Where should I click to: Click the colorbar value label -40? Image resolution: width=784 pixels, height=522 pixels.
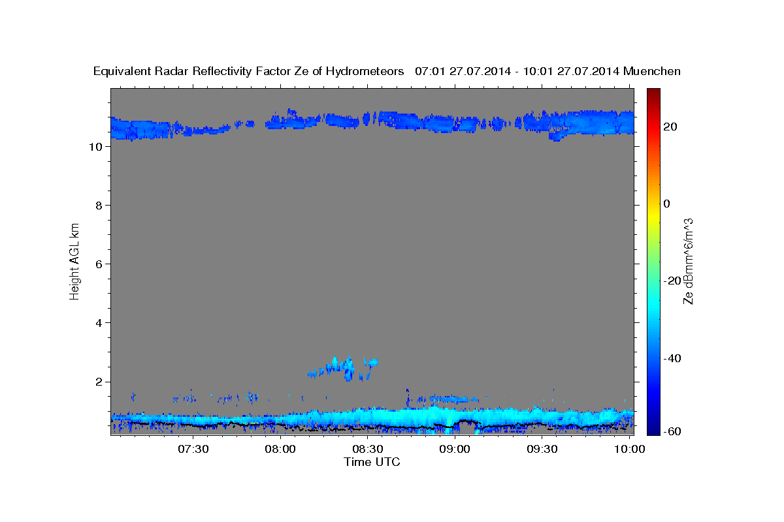(x=672, y=358)
